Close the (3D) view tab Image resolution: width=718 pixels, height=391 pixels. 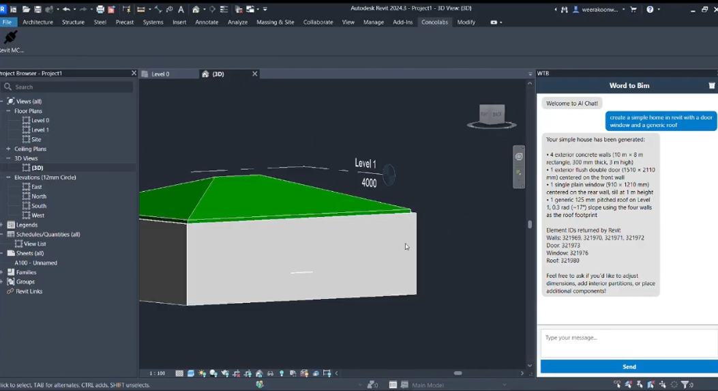tap(254, 73)
